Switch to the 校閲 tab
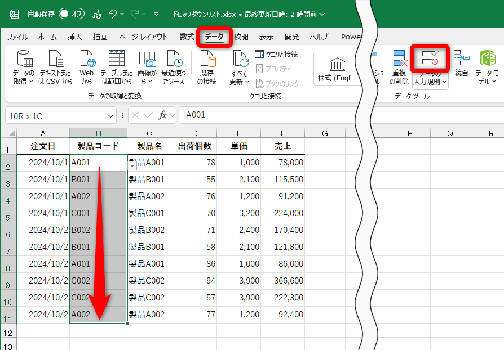 241,37
